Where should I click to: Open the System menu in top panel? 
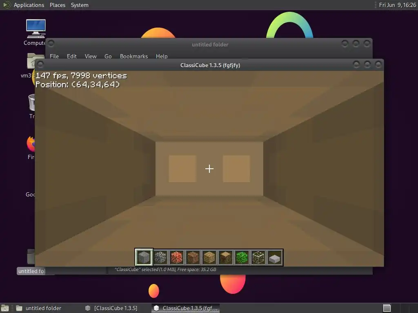[80, 5]
